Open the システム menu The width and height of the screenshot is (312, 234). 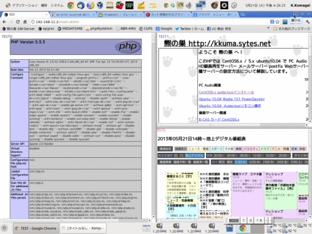[57, 6]
